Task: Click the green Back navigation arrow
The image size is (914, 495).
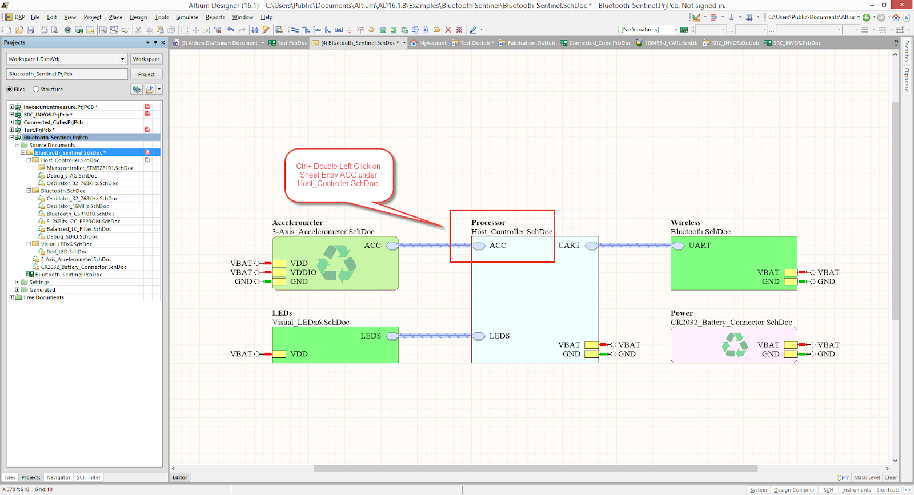Action: [x=867, y=17]
